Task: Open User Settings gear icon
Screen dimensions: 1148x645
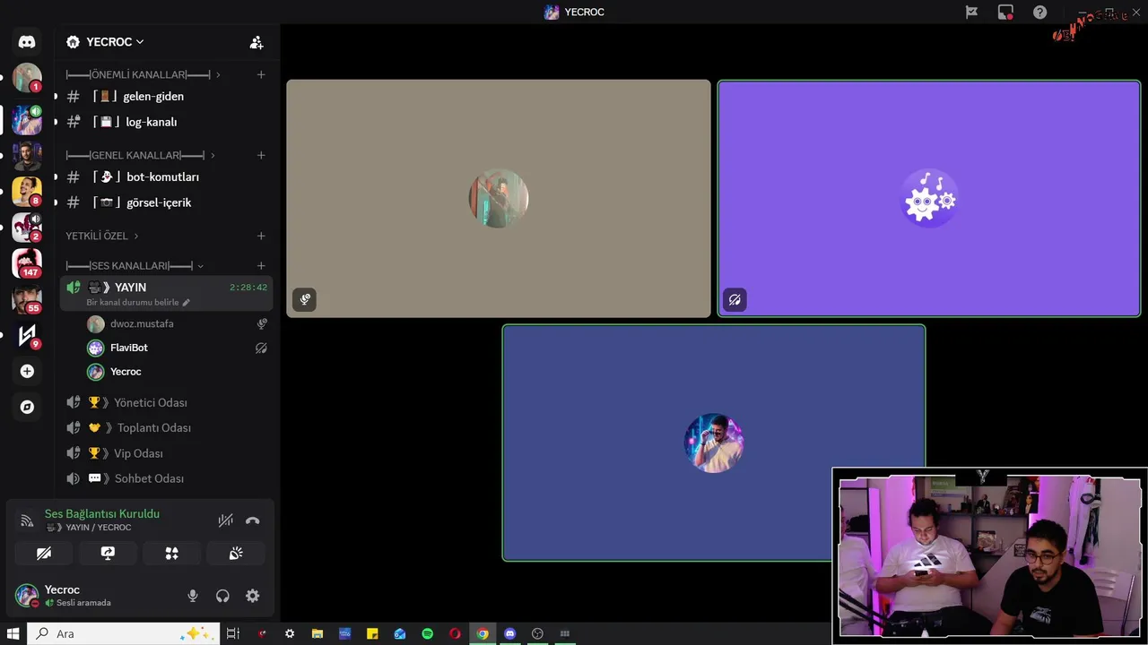Action: click(253, 596)
